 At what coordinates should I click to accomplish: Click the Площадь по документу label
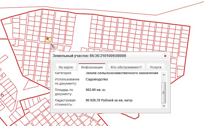pyautogui.click(x=64, y=92)
